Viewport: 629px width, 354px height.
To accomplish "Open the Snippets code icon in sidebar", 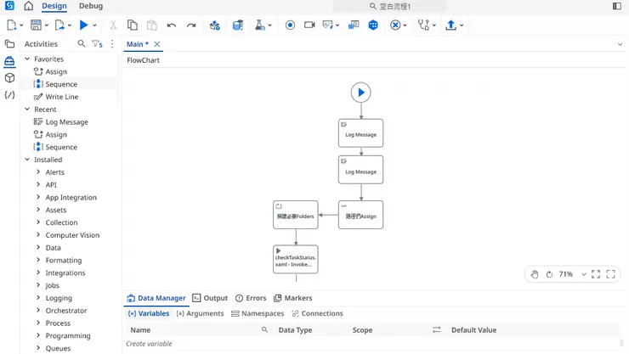I will pyautogui.click(x=9, y=95).
